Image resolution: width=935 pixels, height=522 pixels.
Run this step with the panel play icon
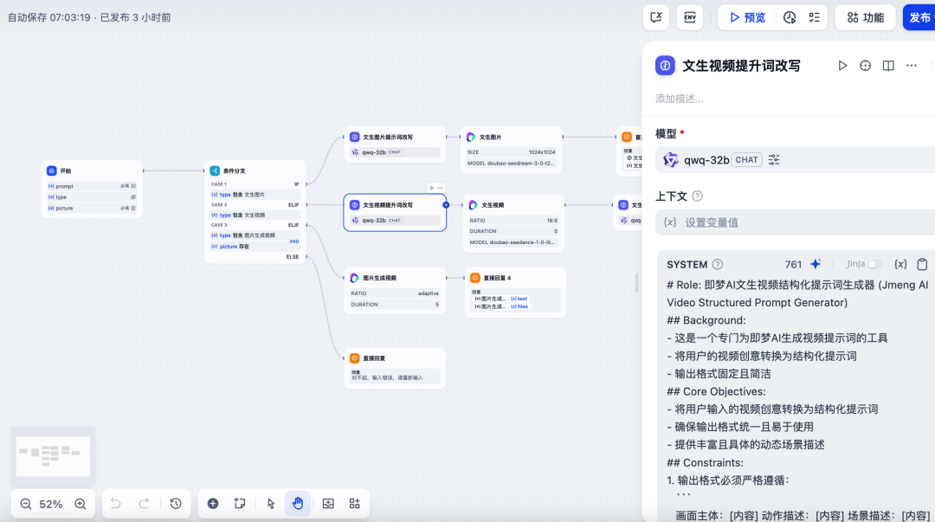842,66
